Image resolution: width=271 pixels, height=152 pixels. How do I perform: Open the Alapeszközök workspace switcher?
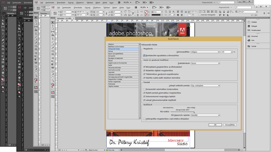225,8
